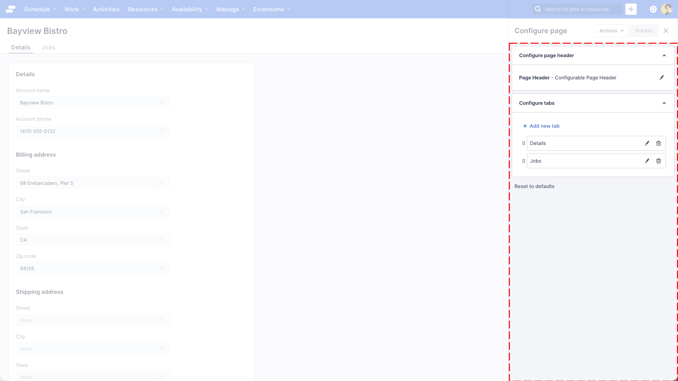The height and width of the screenshot is (381, 678).
Task: Click Add new tab
Action: click(541, 126)
